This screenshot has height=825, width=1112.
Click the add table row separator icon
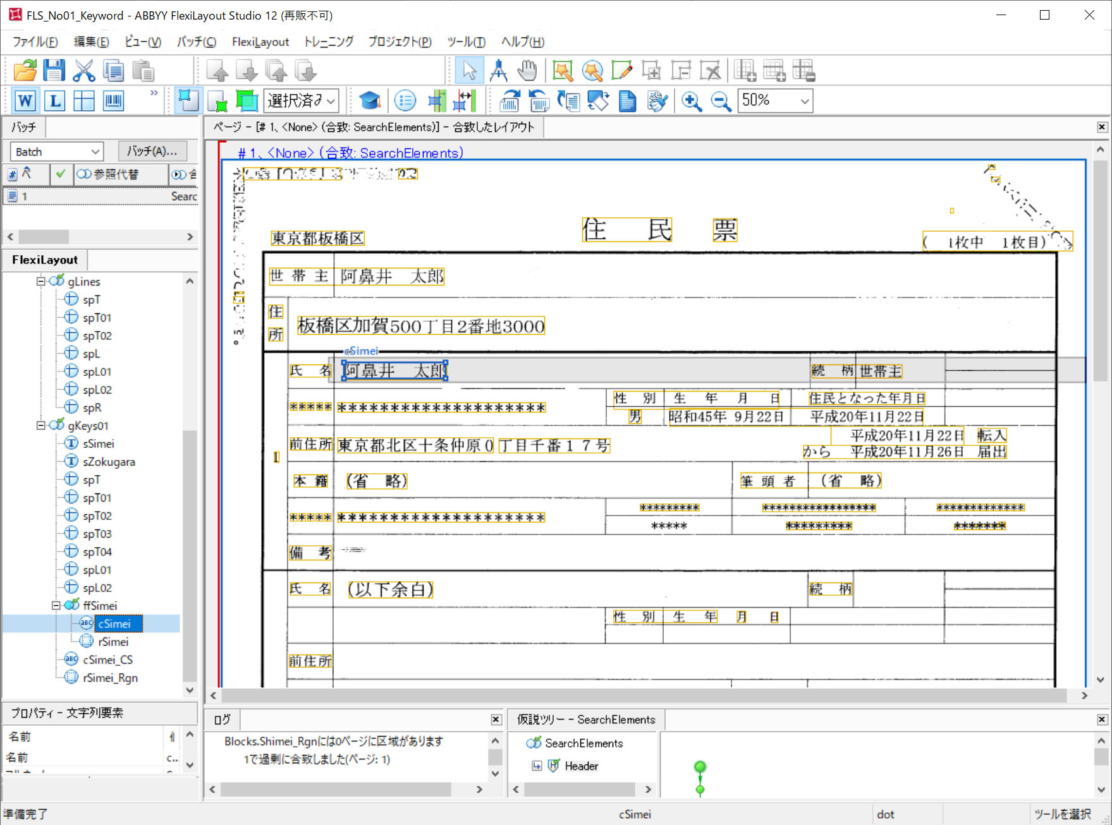coord(774,71)
